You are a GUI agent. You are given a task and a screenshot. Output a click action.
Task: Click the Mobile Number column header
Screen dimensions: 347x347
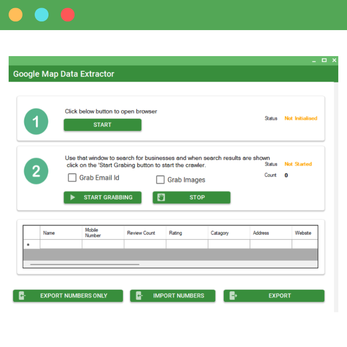pyautogui.click(x=103, y=233)
